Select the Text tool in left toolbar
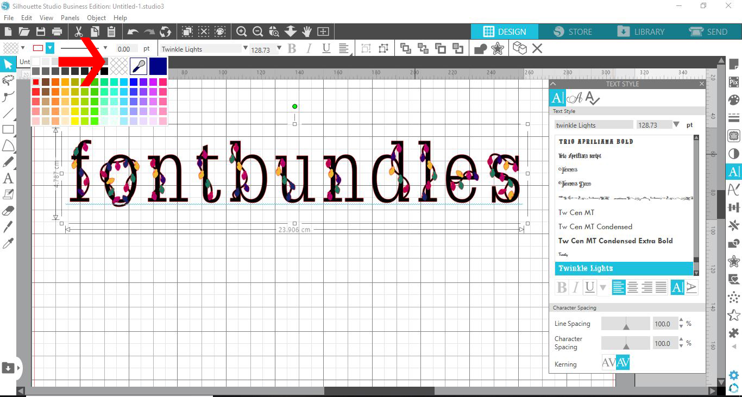 pyautogui.click(x=8, y=178)
